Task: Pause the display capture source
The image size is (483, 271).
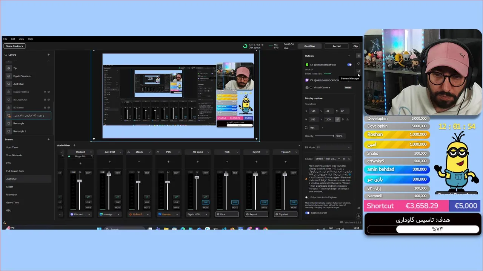Action: point(344,159)
